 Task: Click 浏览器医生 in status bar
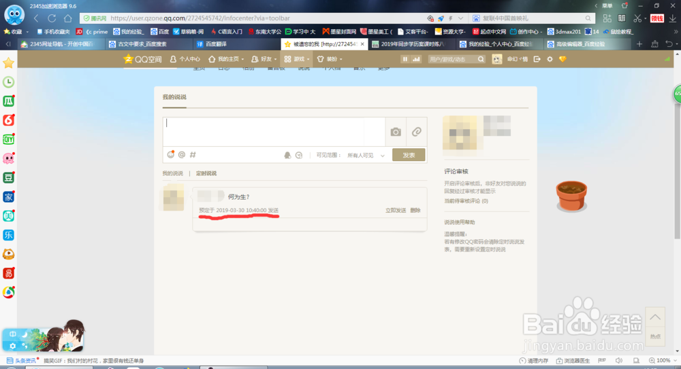coord(573,360)
